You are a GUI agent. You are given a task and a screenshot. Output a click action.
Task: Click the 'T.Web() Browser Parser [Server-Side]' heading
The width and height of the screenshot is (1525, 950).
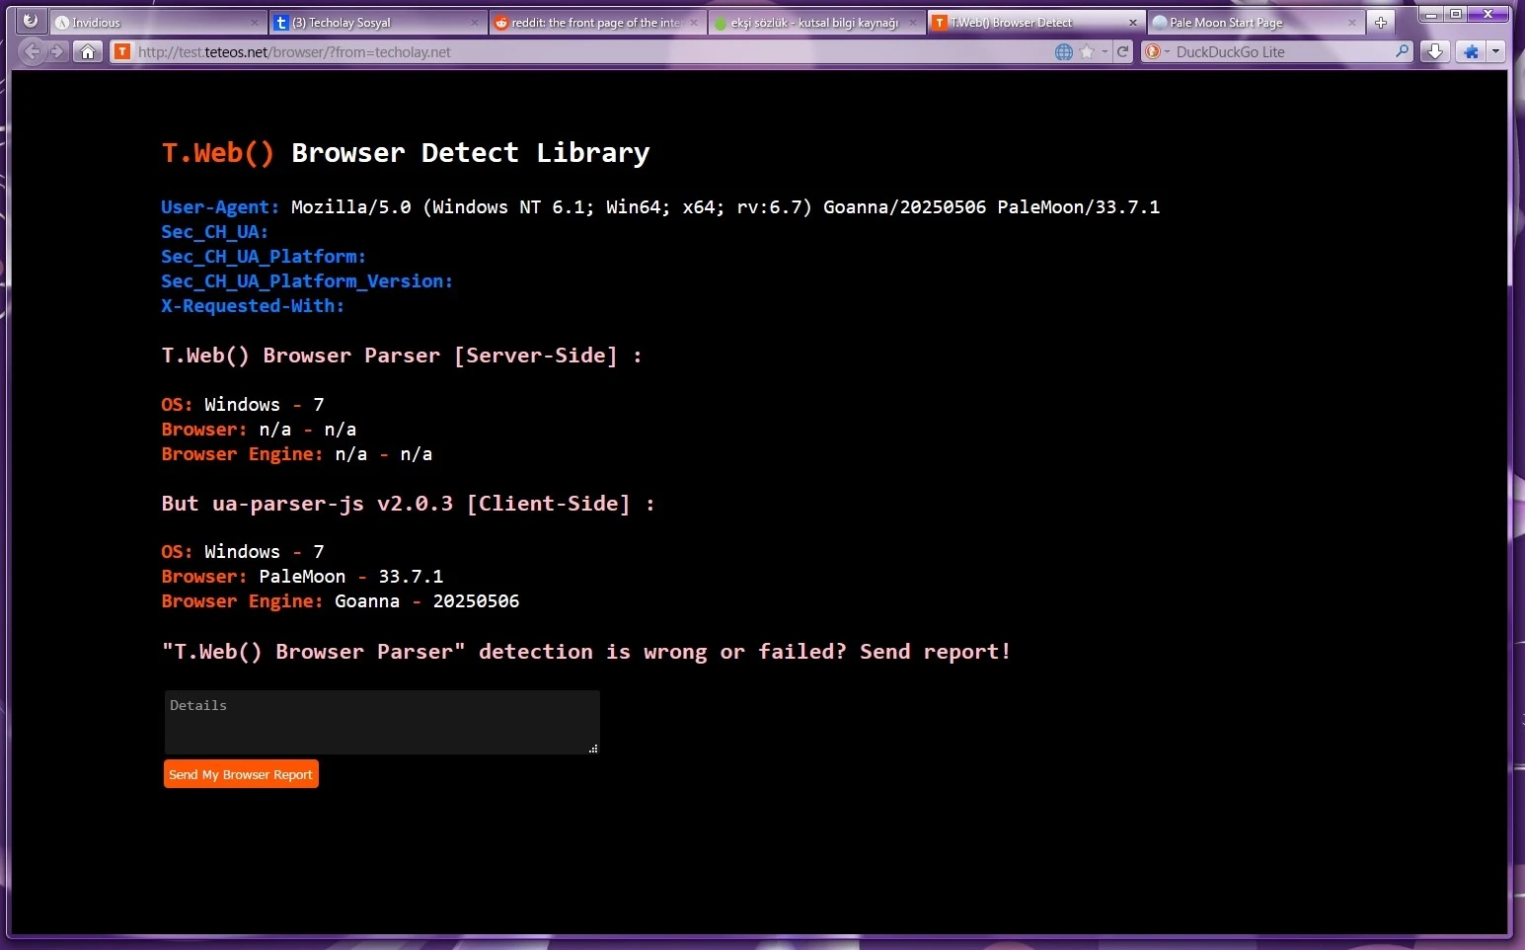pos(402,356)
